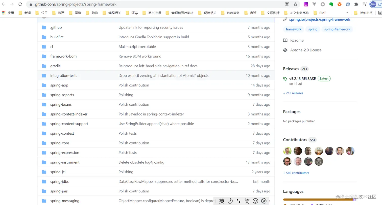Open first contributor avatar thumbnail
382x205 pixels.
tap(287, 151)
